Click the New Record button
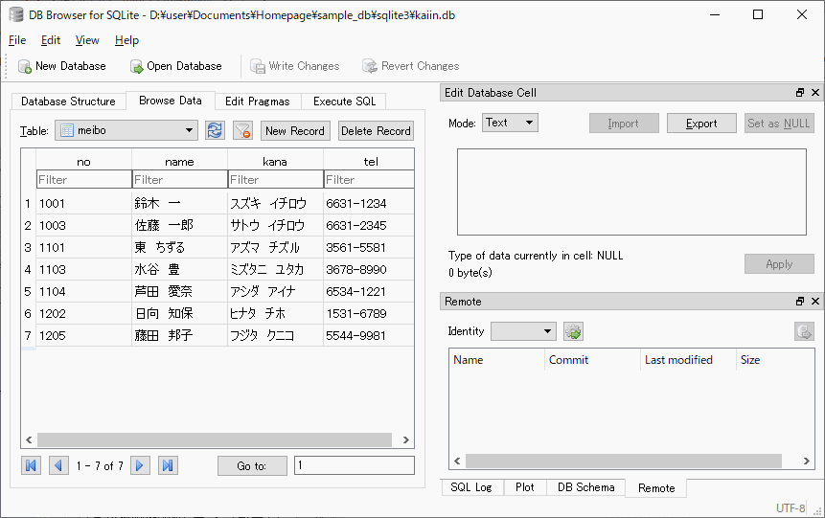Screen dimensions: 825x518 [295, 131]
